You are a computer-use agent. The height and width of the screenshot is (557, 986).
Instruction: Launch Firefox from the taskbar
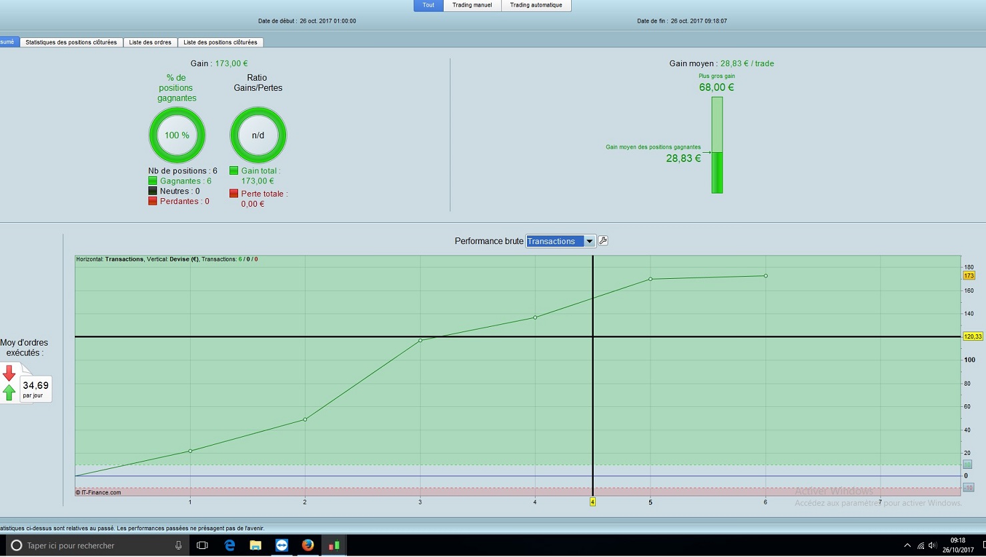pyautogui.click(x=308, y=545)
